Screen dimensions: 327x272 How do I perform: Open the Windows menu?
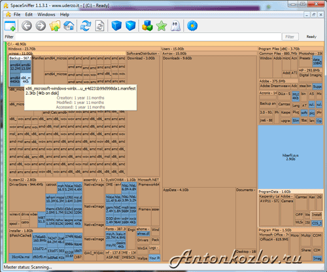[x=46, y=14]
